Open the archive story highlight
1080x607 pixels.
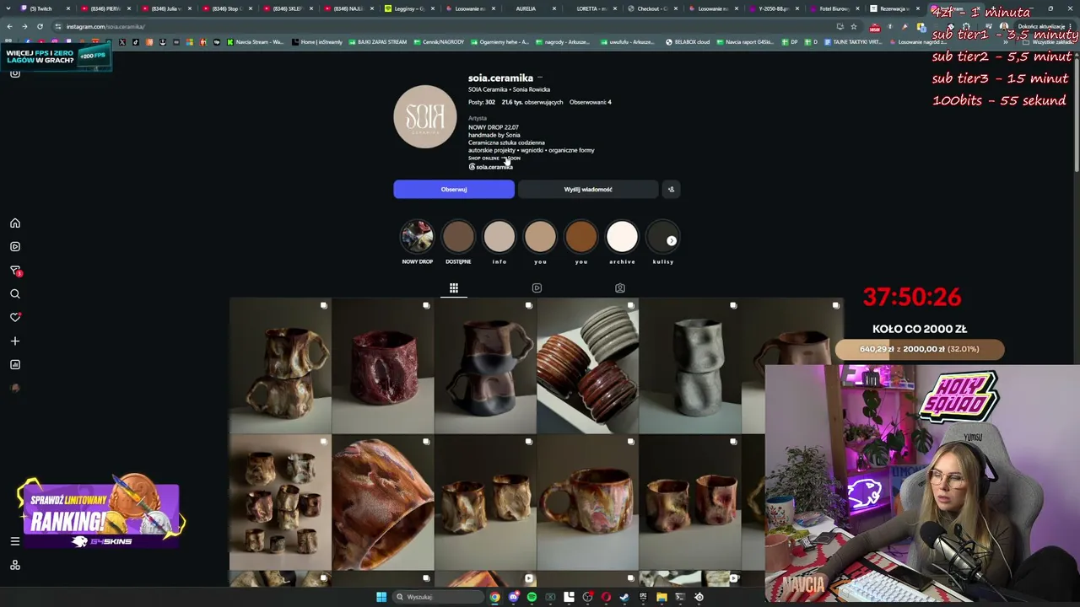click(623, 237)
